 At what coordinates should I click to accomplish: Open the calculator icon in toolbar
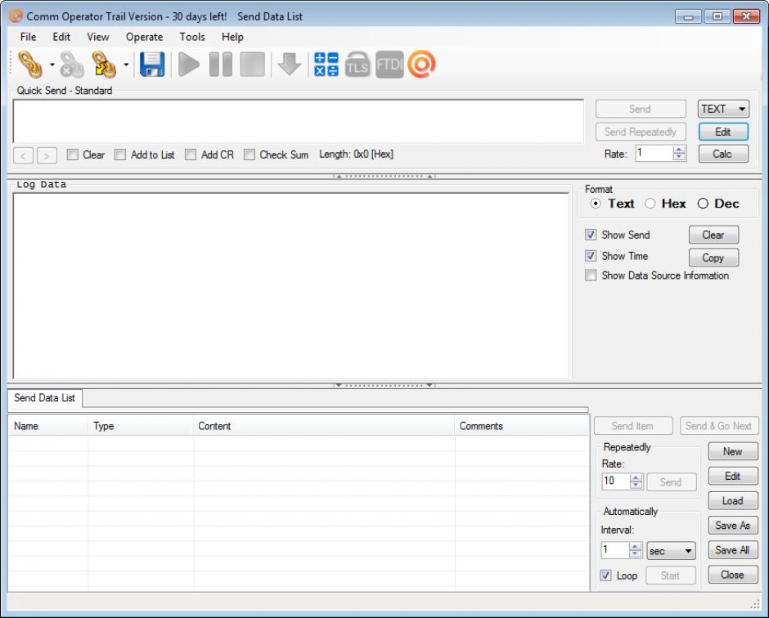pos(326,65)
